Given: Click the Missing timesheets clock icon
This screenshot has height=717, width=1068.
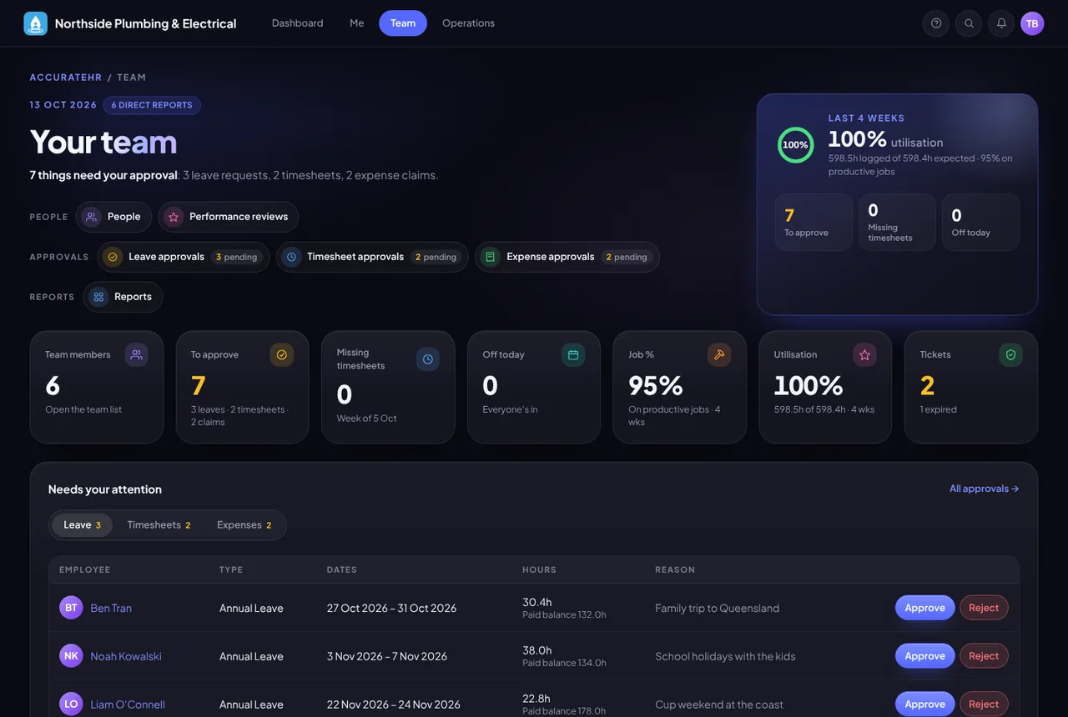Looking at the screenshot, I should (428, 359).
